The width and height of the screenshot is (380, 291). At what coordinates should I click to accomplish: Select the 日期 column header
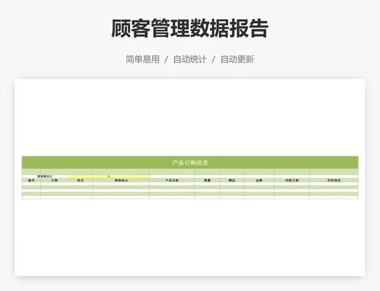[x=54, y=180]
